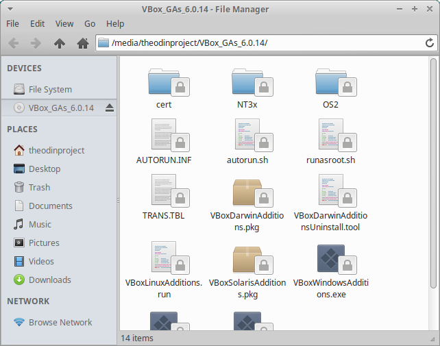Viewport: 440px width, 346px height.
Task: Click the location path input field
Action: point(260,43)
